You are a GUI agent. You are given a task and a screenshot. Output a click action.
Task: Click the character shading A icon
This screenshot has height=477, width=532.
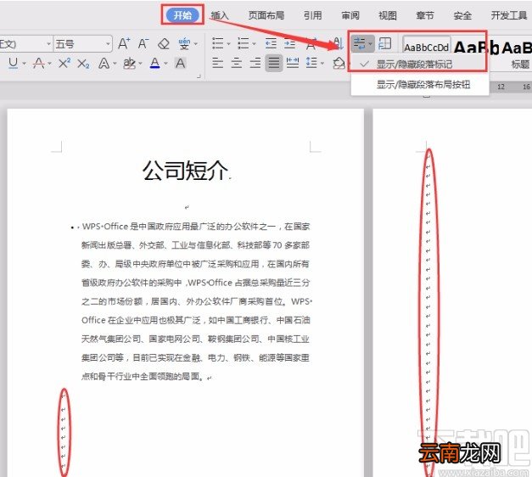180,63
